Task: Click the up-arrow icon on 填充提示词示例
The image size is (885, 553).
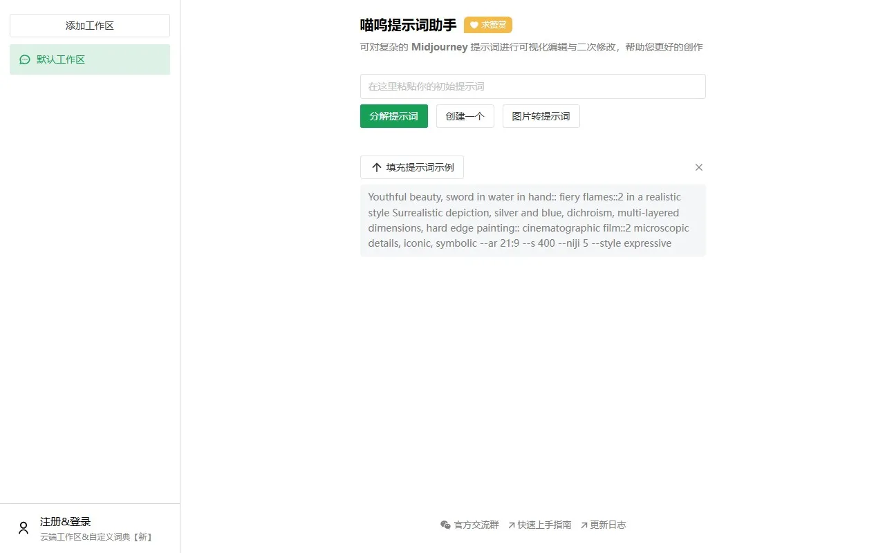Action: click(x=376, y=167)
